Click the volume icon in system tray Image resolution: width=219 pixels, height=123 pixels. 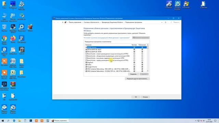pyautogui.click(x=204, y=121)
